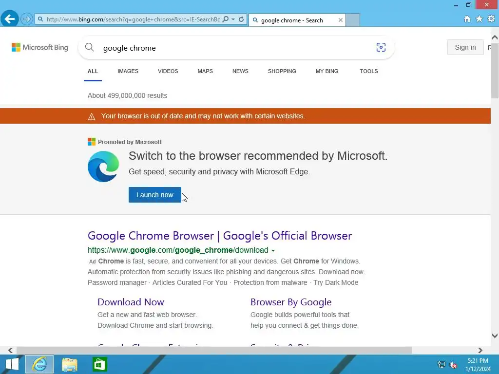The image size is (499, 374).
Task: Click the browser Forward arrow button
Action: (27, 19)
